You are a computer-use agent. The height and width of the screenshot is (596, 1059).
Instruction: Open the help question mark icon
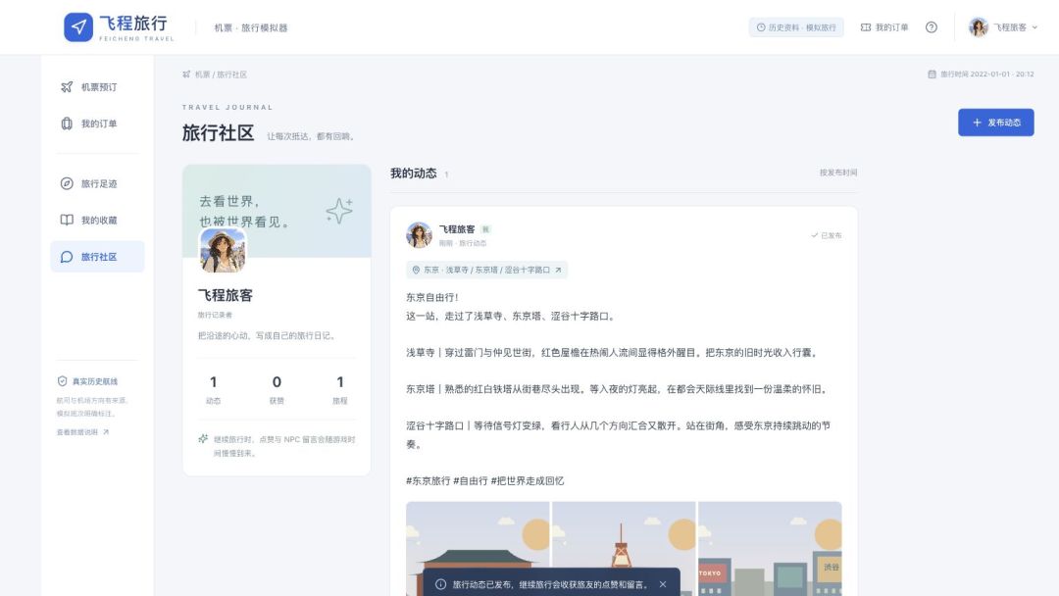932,27
